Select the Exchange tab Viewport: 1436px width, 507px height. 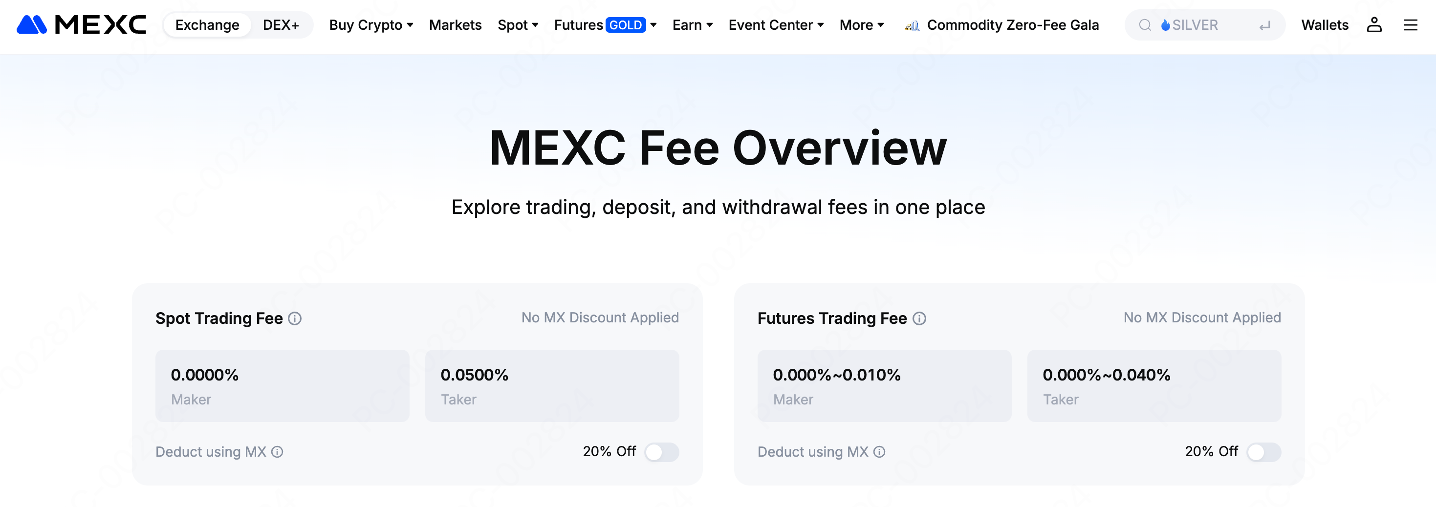(207, 25)
